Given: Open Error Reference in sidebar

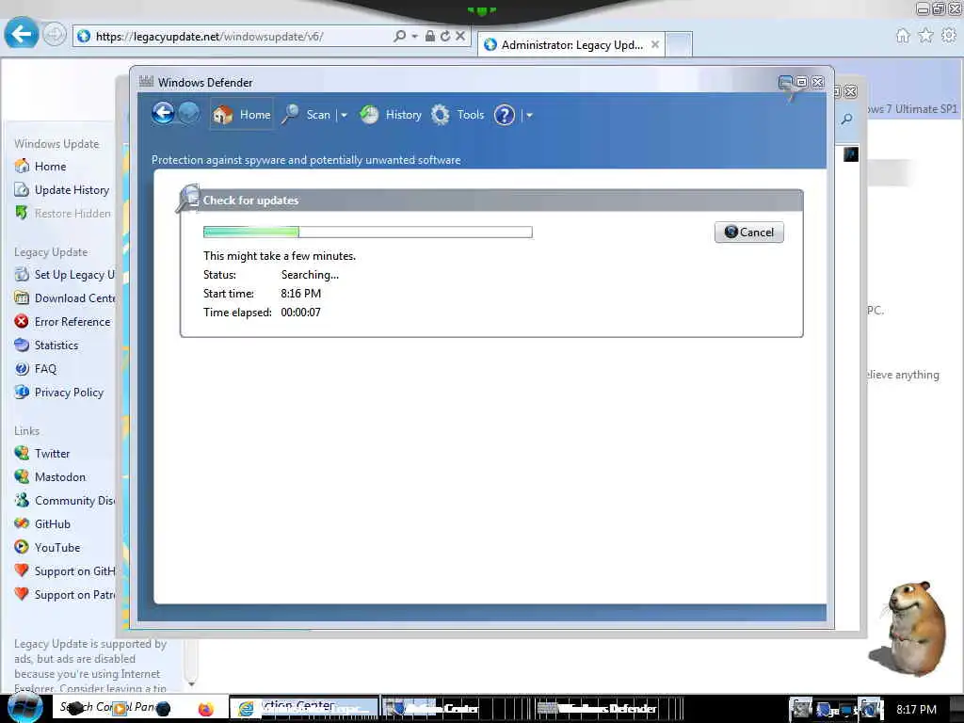Looking at the screenshot, I should click(62, 322).
